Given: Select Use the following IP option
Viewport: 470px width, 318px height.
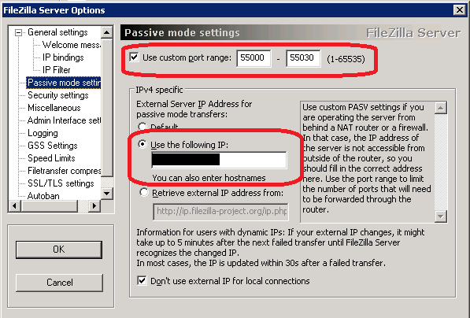Looking at the screenshot, I should 142,145.
